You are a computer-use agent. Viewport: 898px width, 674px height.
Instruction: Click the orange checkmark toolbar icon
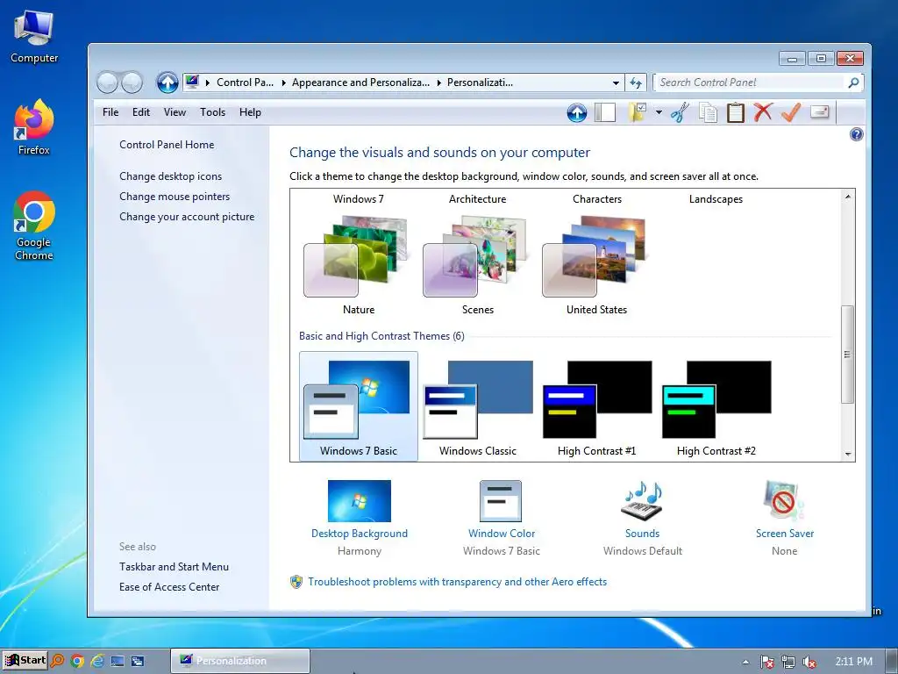pos(791,112)
